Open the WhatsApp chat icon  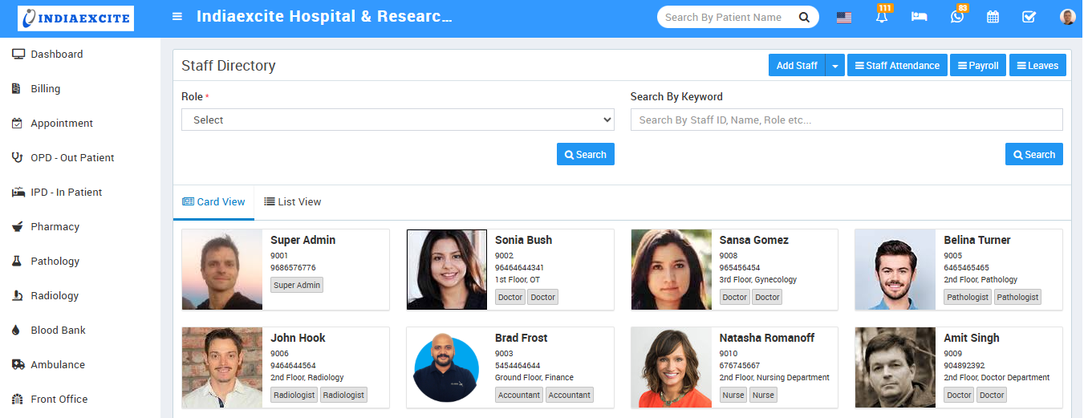click(956, 17)
